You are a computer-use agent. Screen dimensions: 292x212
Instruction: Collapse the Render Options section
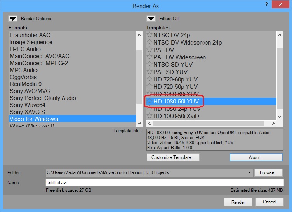point(13,18)
